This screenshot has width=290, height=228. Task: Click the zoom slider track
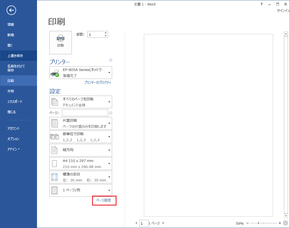[270, 223]
